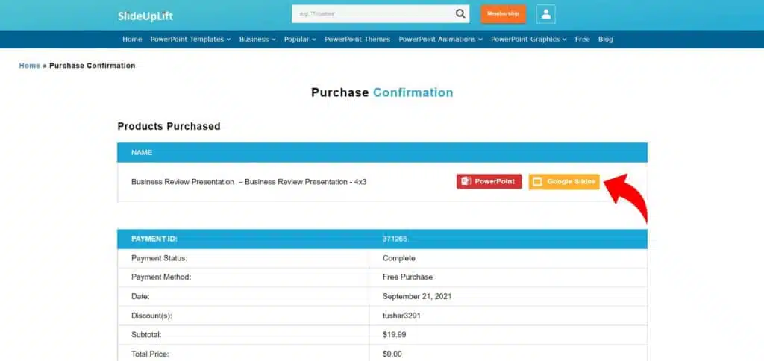This screenshot has width=764, height=361.
Task: Click the PowerPoint icon in red button
Action: 466,182
